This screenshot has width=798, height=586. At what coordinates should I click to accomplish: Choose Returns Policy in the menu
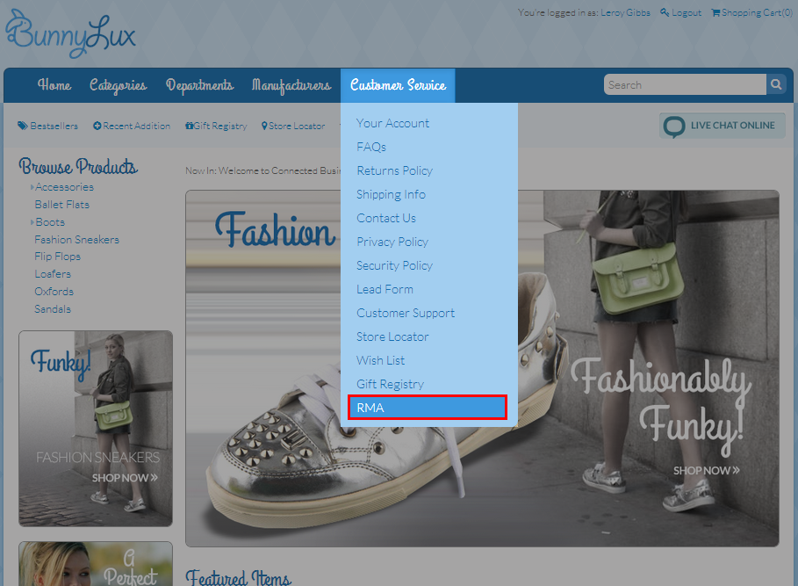click(x=394, y=170)
